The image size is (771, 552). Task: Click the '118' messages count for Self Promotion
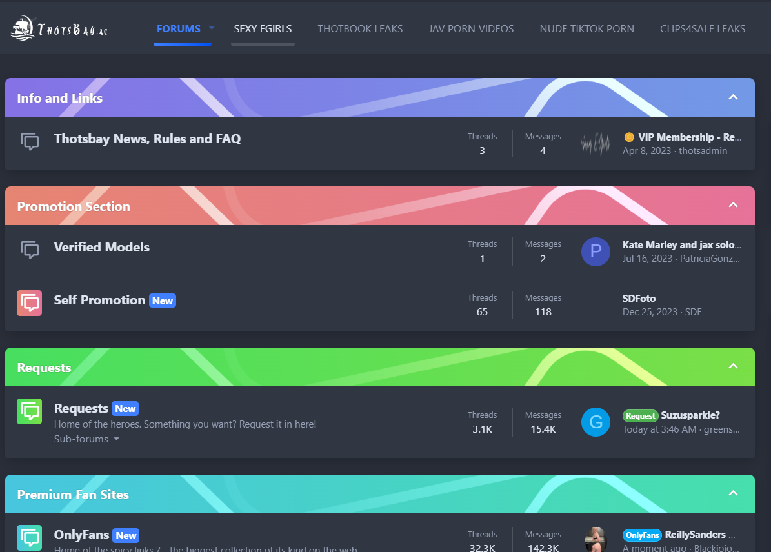tap(543, 311)
